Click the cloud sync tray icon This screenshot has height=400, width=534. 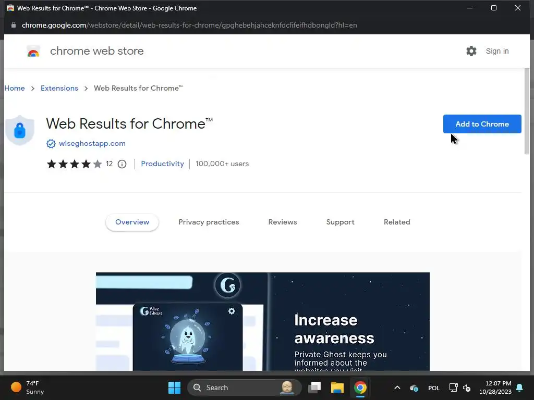414,387
